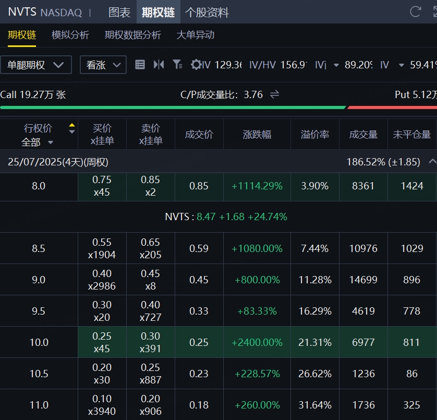Open the 期权数据分析 sub-tab
The image size is (437, 420).
pyautogui.click(x=132, y=35)
